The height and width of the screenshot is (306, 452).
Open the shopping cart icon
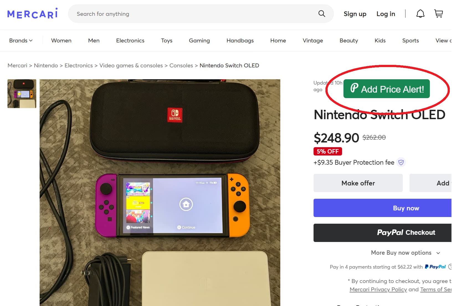tap(438, 14)
